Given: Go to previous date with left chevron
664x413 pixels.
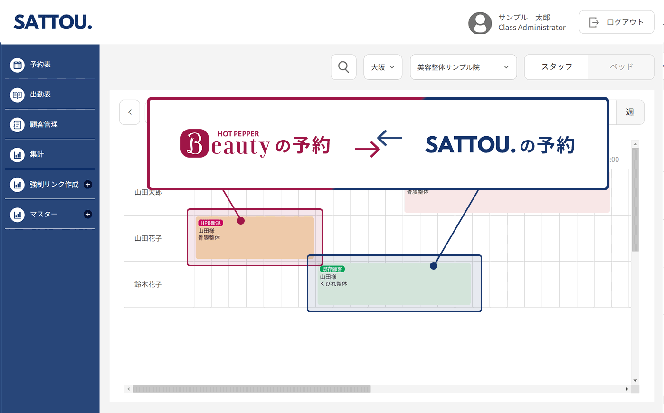Looking at the screenshot, I should coord(130,112).
